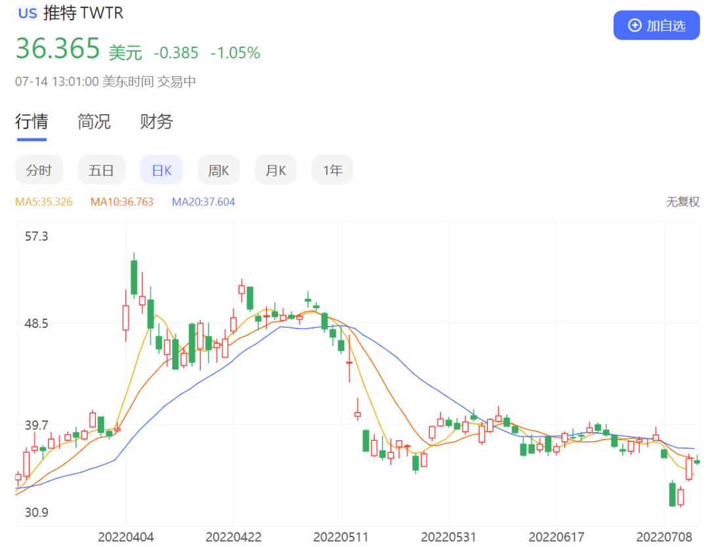Click the MA10:36.763 indicator label

pos(122,202)
